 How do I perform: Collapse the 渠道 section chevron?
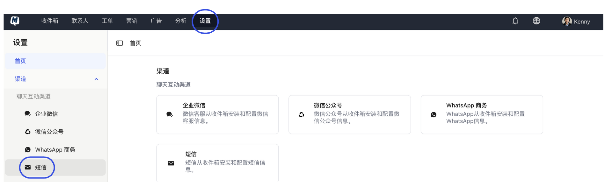96,79
